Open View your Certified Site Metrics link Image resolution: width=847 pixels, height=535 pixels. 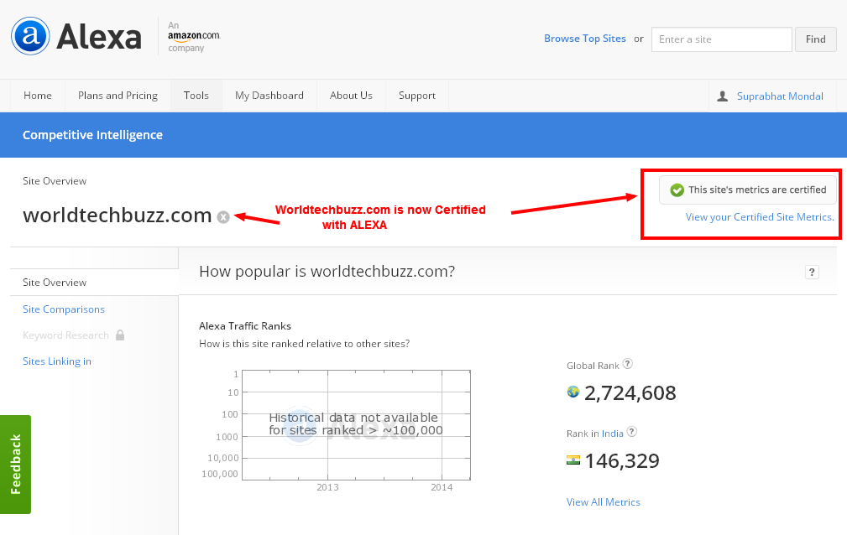click(x=760, y=217)
